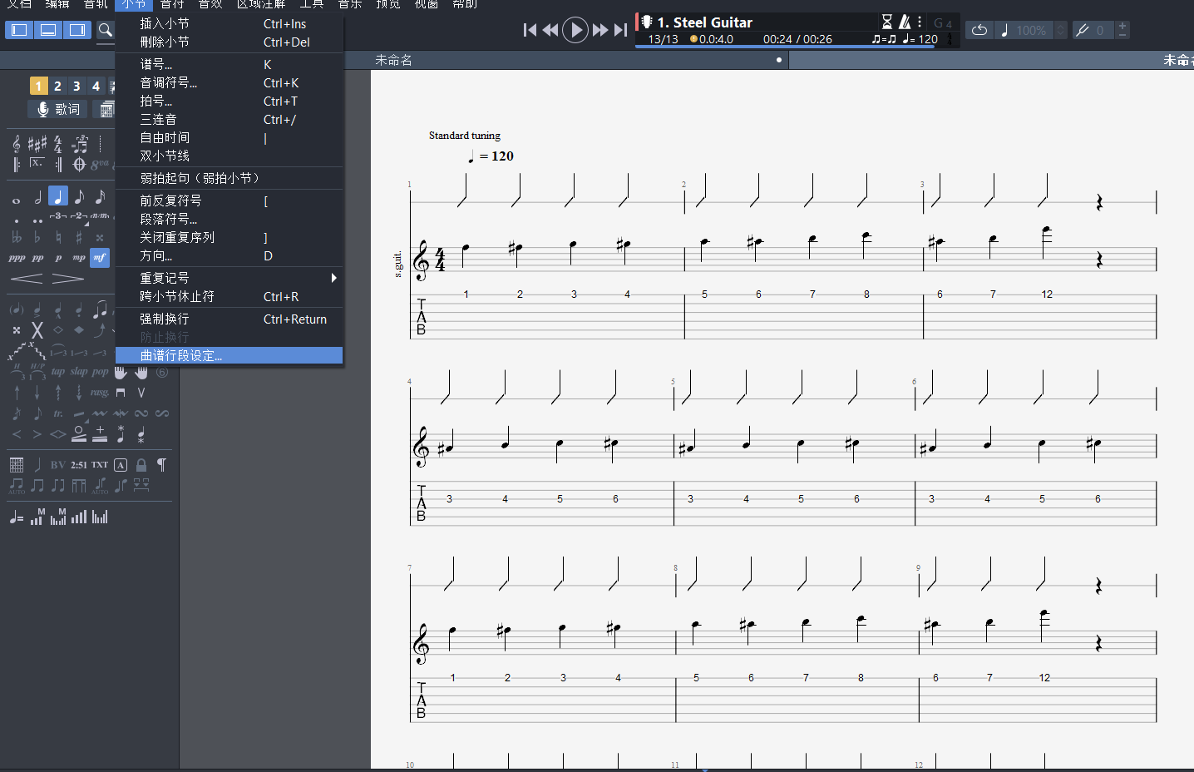Enable the loop playback button
This screenshot has height=772, width=1194.
click(x=979, y=31)
